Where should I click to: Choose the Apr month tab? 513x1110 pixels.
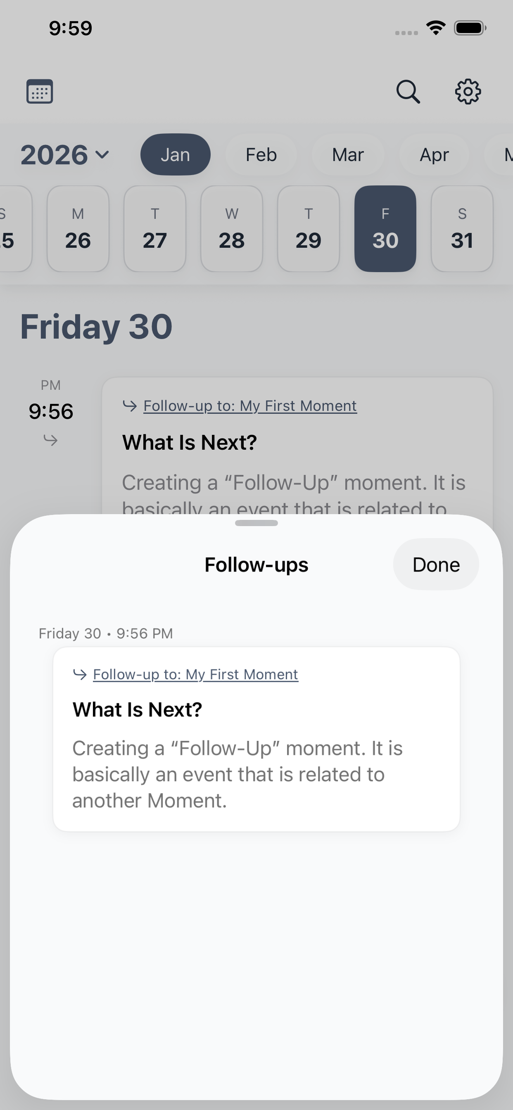point(434,155)
